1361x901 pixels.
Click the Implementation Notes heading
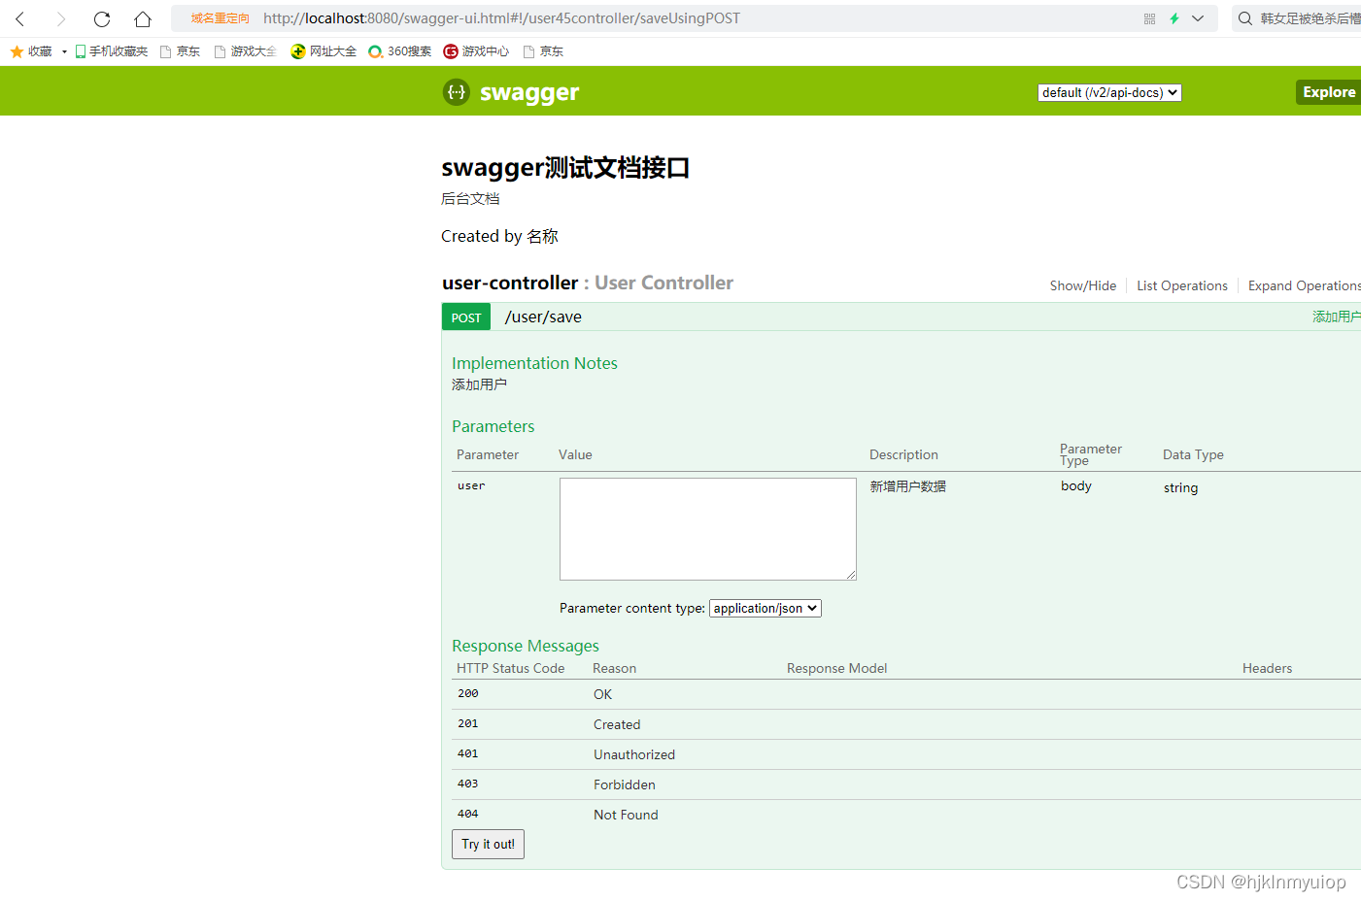534,363
